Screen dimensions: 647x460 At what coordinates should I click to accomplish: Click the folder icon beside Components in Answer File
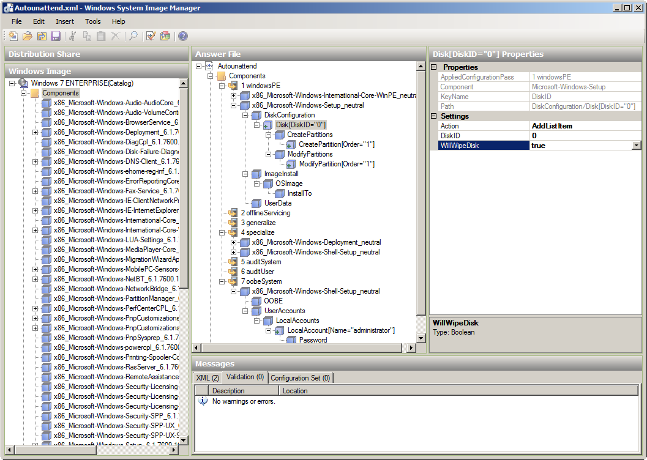click(222, 76)
